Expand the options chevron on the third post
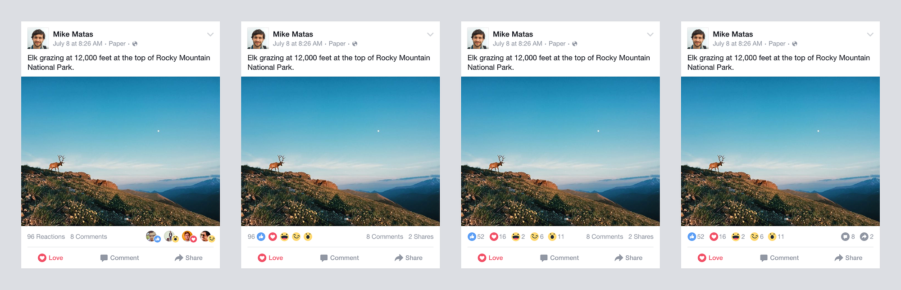901x290 pixels. point(650,34)
